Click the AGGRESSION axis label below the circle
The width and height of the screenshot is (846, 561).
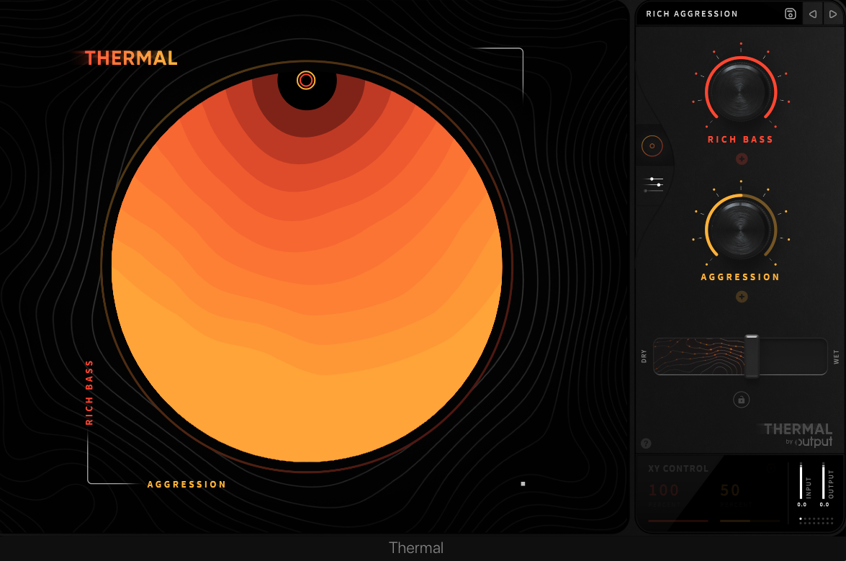point(186,485)
